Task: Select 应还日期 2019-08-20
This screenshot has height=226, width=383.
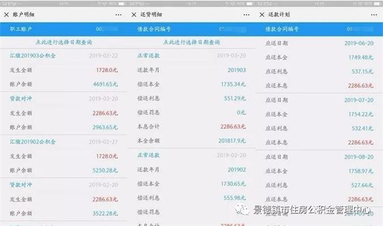Action: pos(359,157)
